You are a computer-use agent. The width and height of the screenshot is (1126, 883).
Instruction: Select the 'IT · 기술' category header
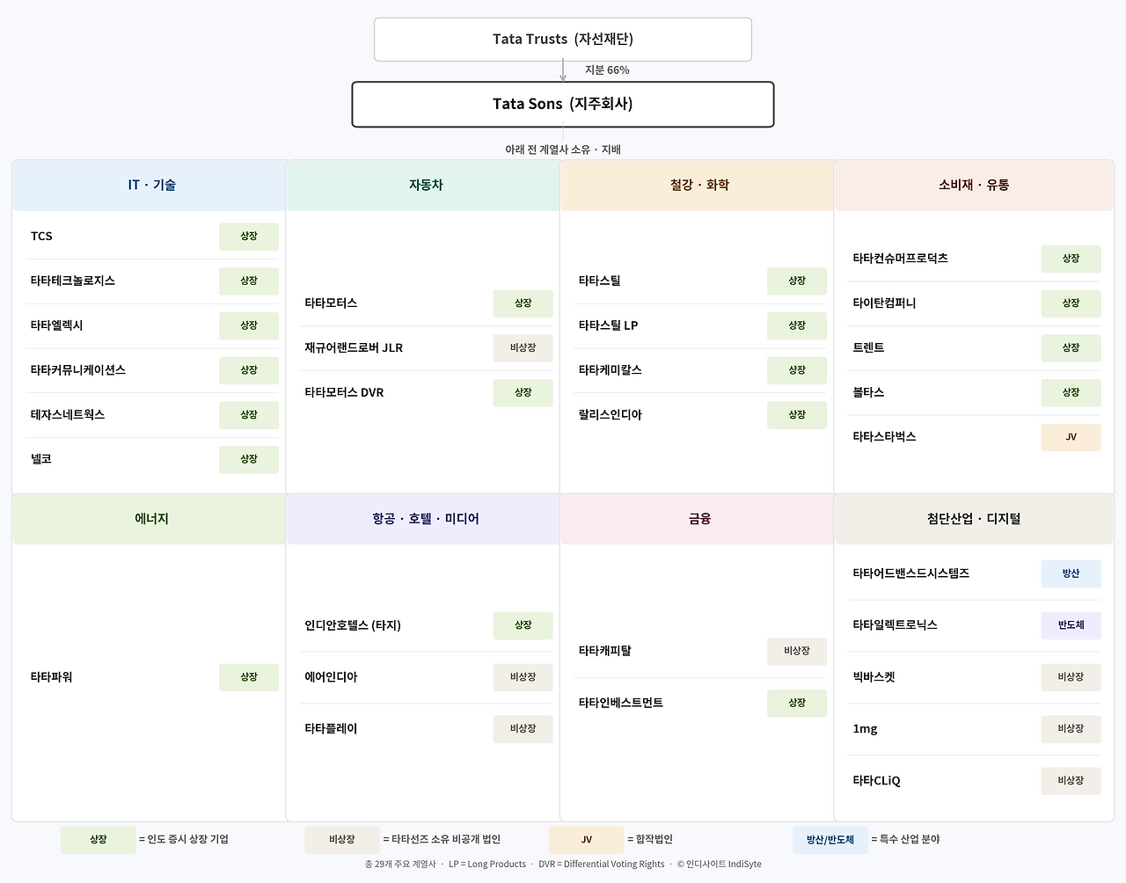point(149,186)
